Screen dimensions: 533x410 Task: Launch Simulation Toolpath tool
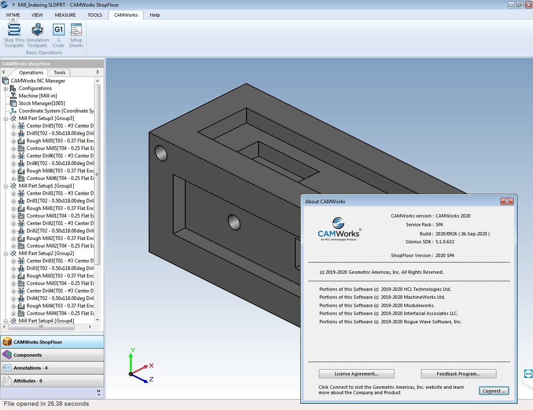coord(37,36)
